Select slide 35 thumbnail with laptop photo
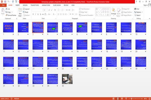 [x=67, y=79]
